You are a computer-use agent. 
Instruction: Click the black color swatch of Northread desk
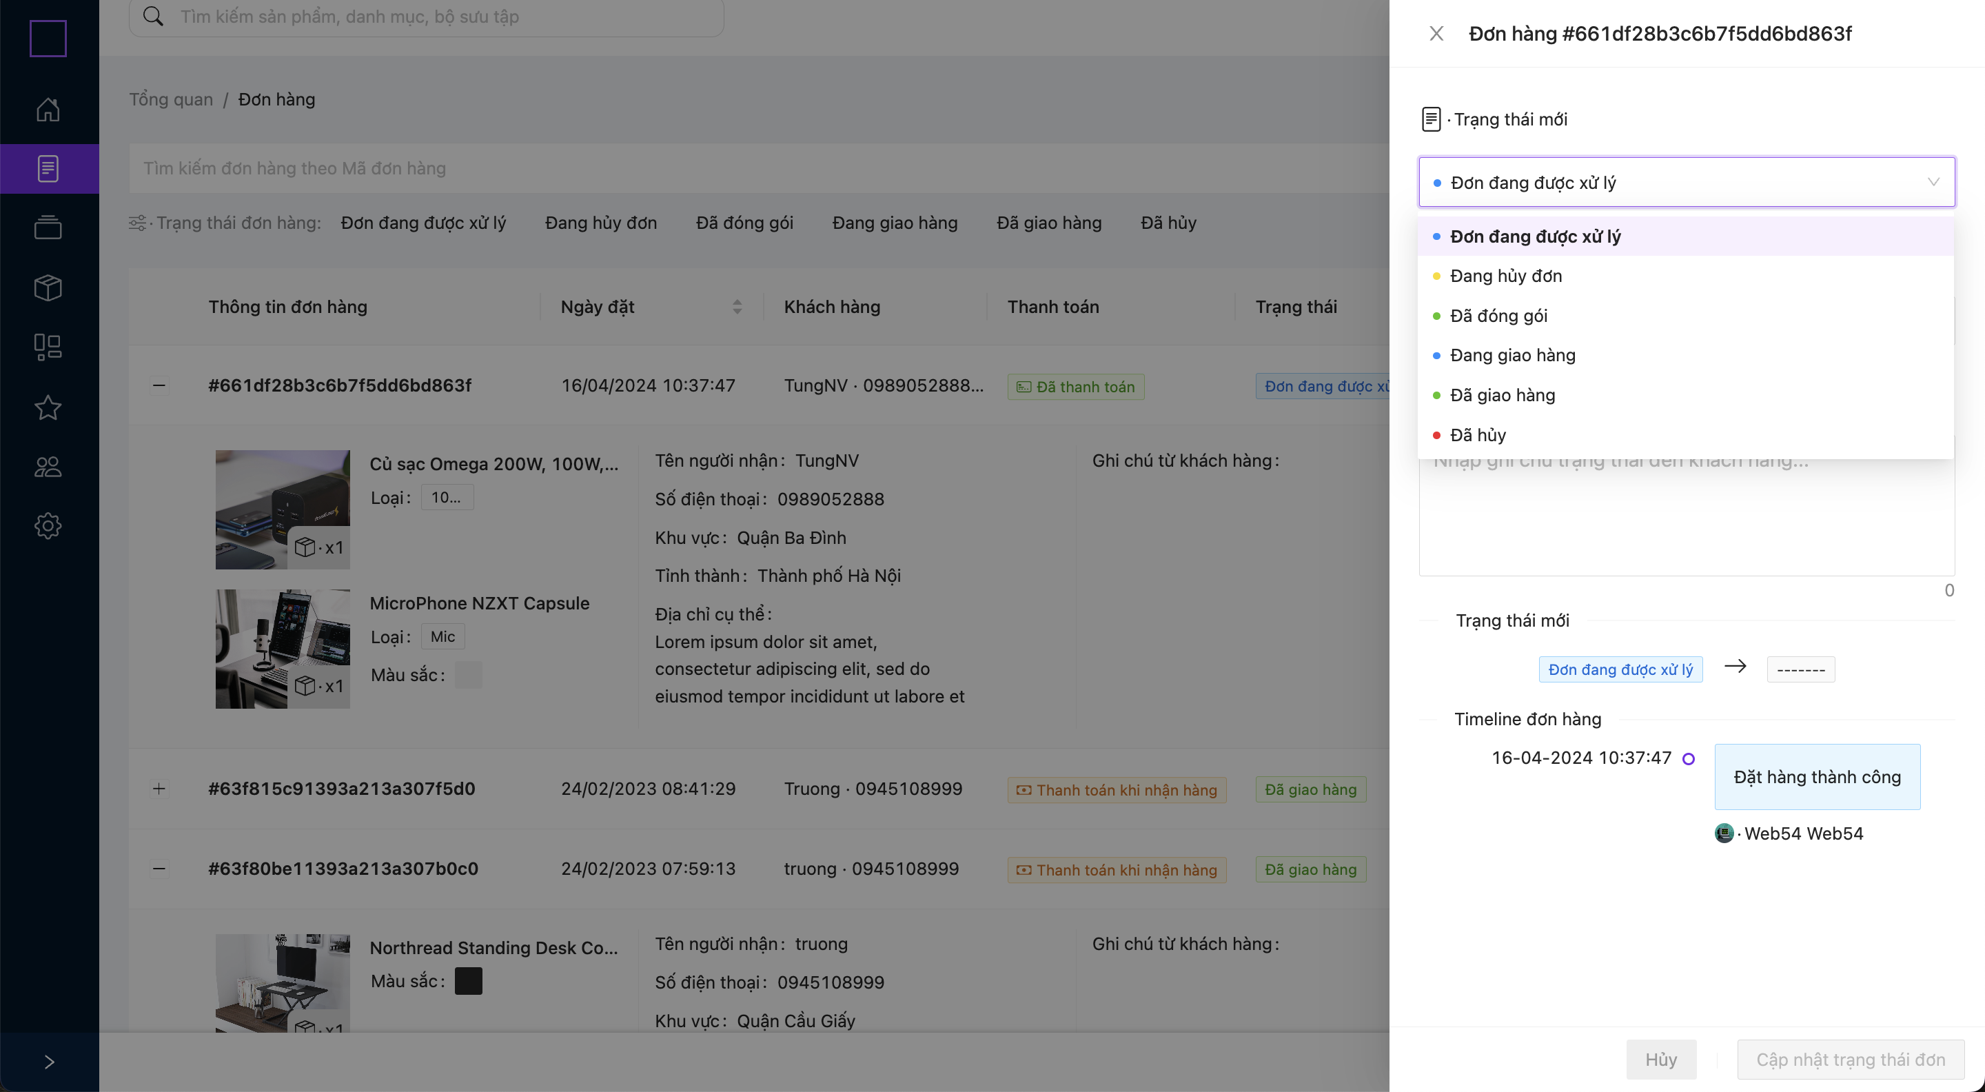[x=468, y=981]
